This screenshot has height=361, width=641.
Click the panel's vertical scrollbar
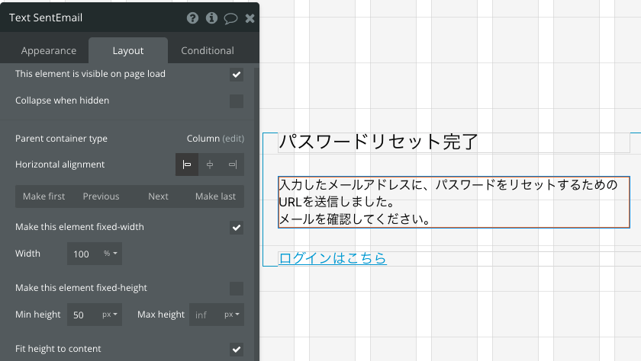click(x=256, y=214)
